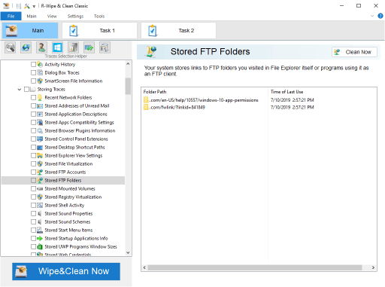Check the Dialog Box Traces checkbox

pos(33,72)
